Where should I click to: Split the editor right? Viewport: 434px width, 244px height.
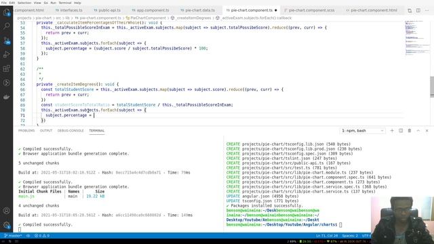pyautogui.click(x=418, y=10)
